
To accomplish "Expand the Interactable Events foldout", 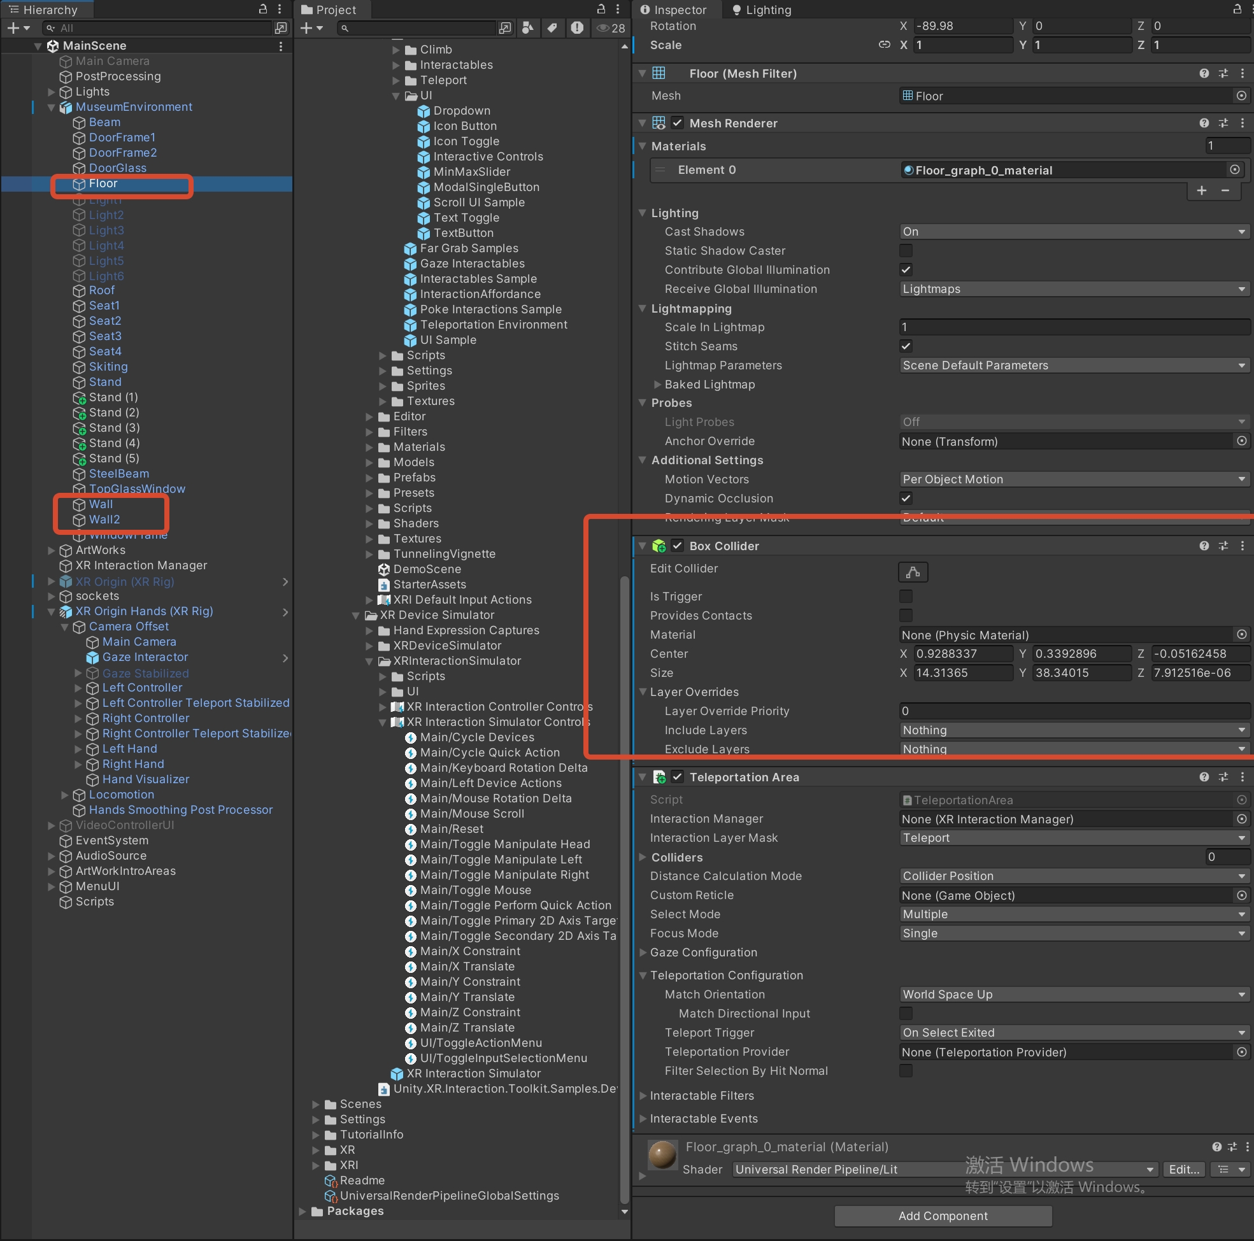I will pyautogui.click(x=643, y=1118).
